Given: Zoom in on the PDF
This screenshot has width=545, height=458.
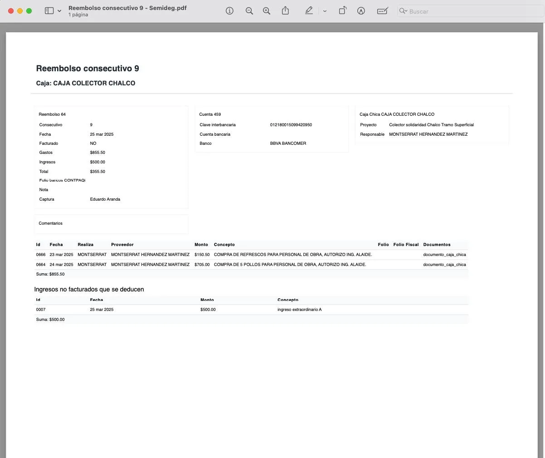Looking at the screenshot, I should (x=267, y=11).
